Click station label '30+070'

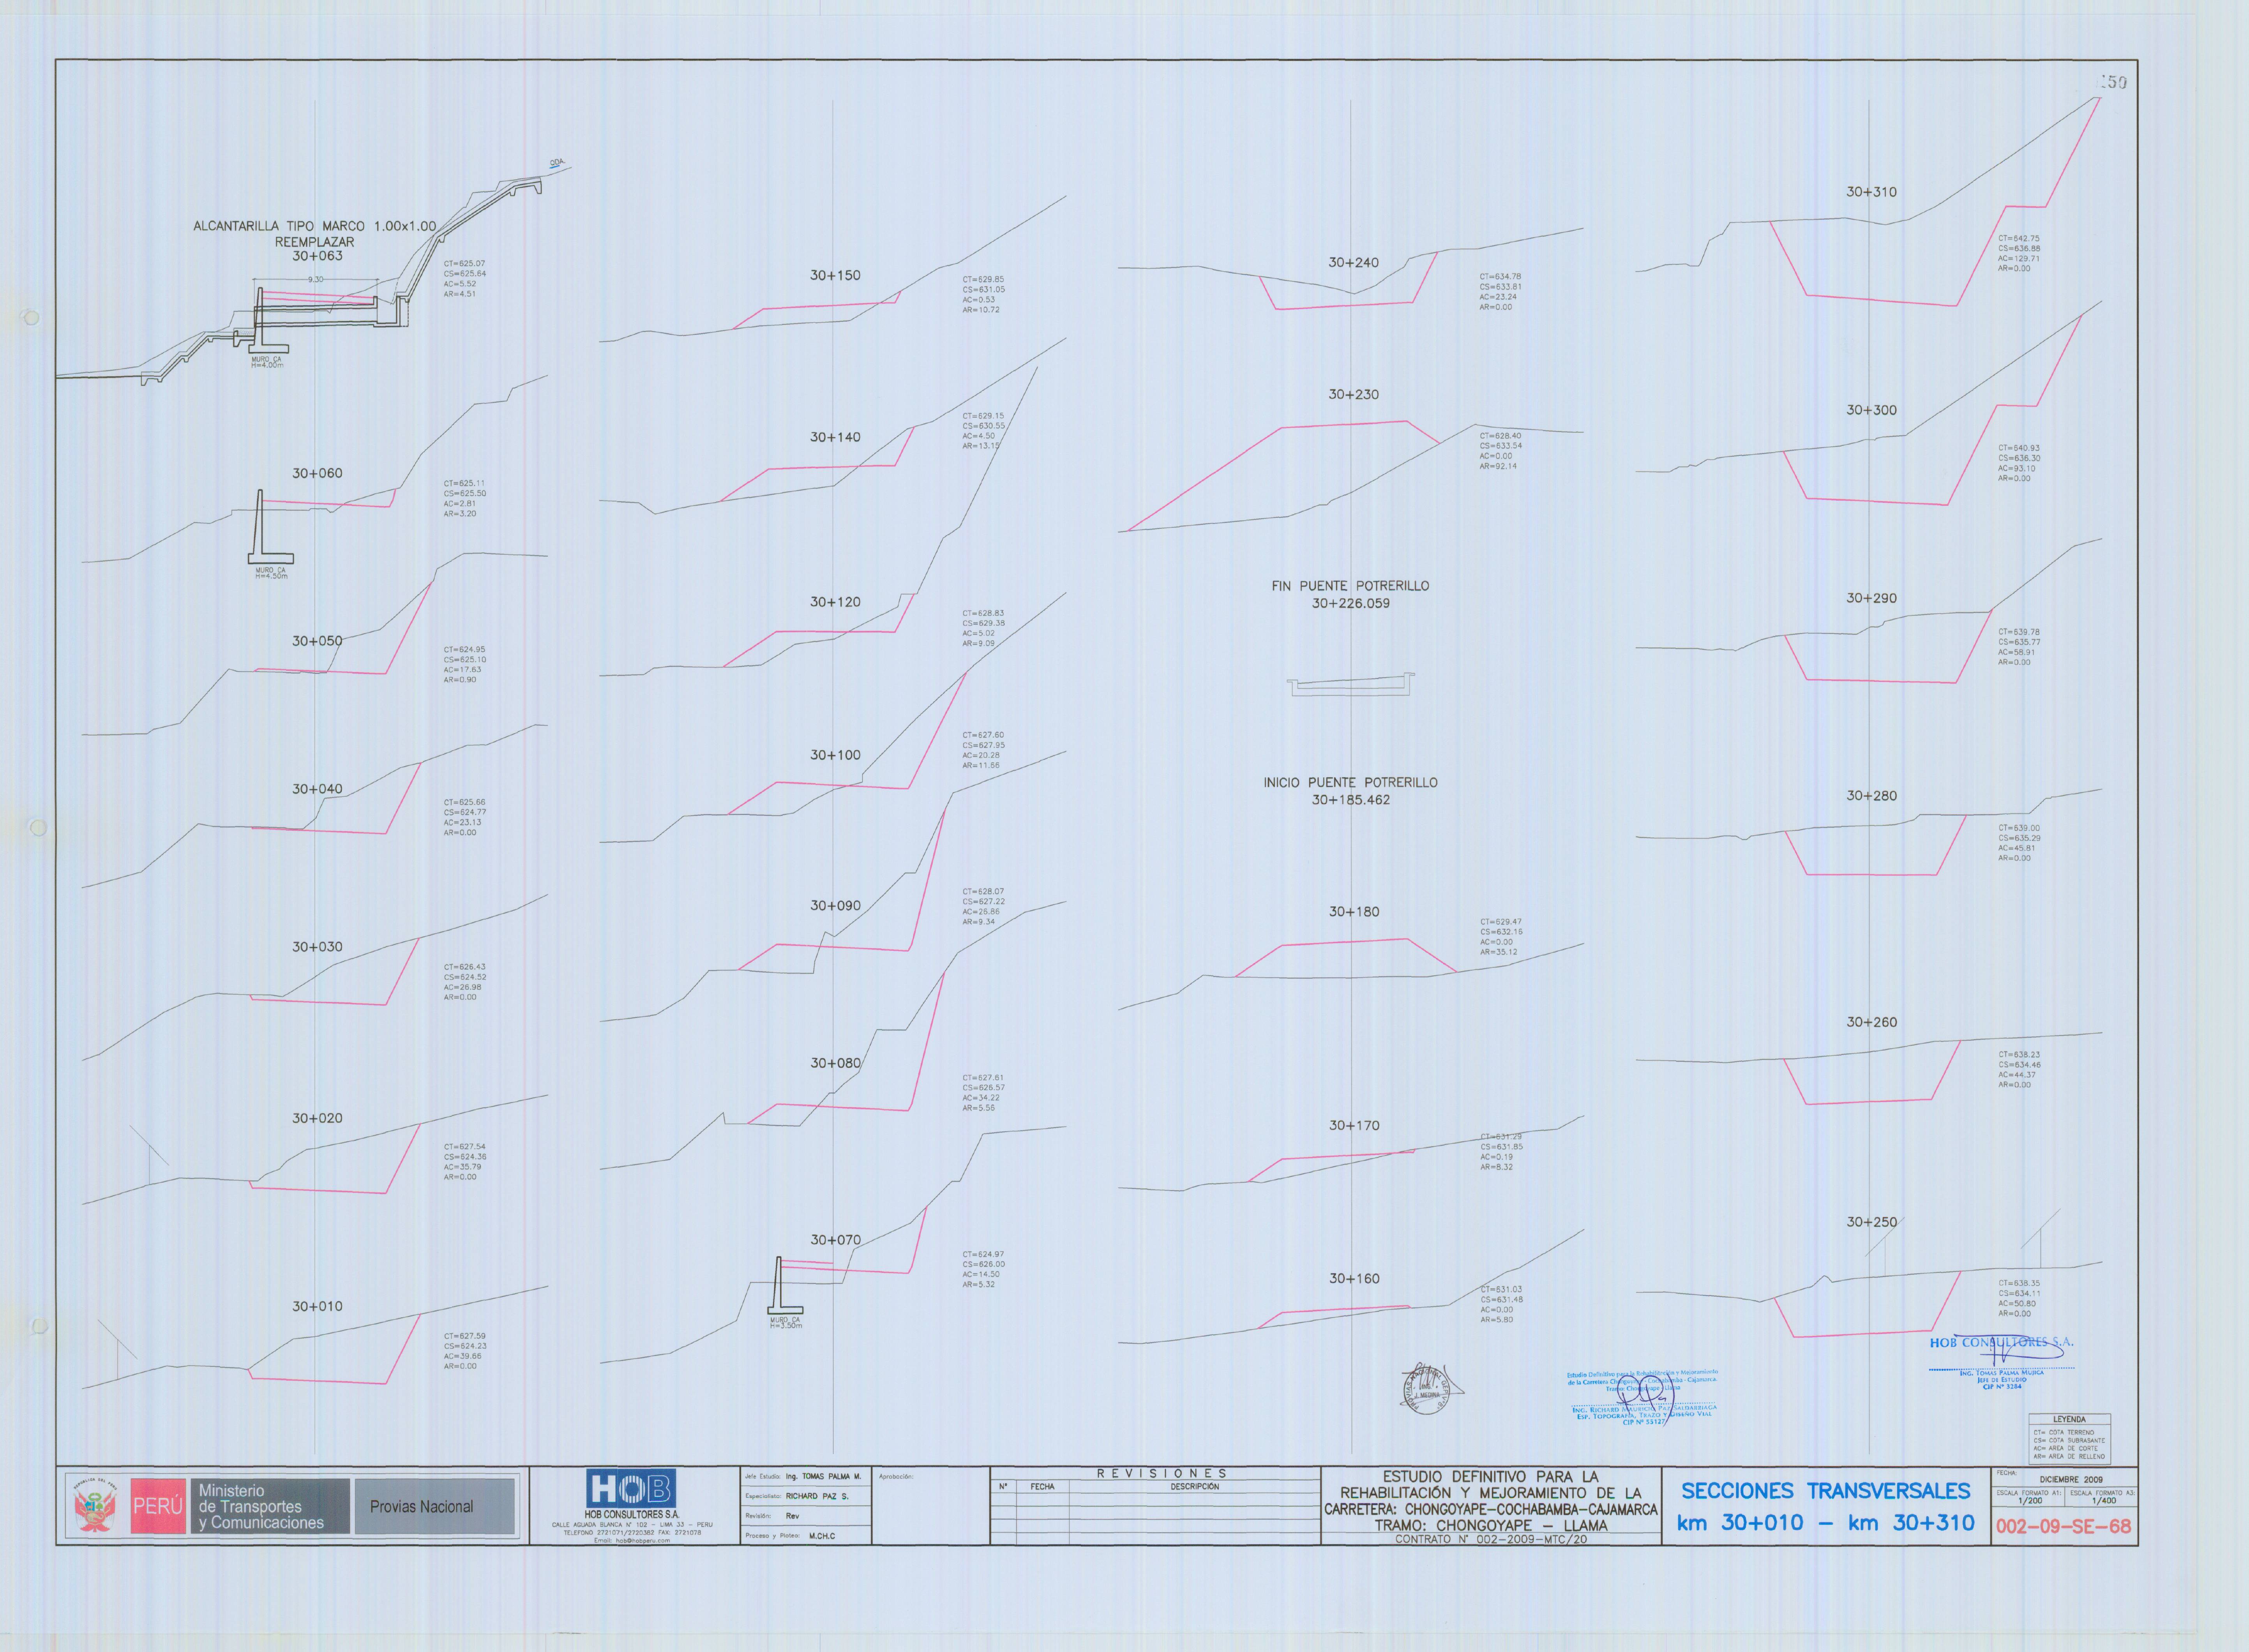click(x=835, y=1240)
